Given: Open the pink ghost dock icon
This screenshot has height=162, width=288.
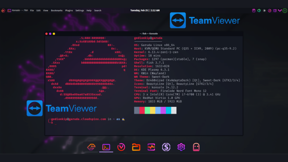Looking at the screenshot, I should (x=196, y=147).
